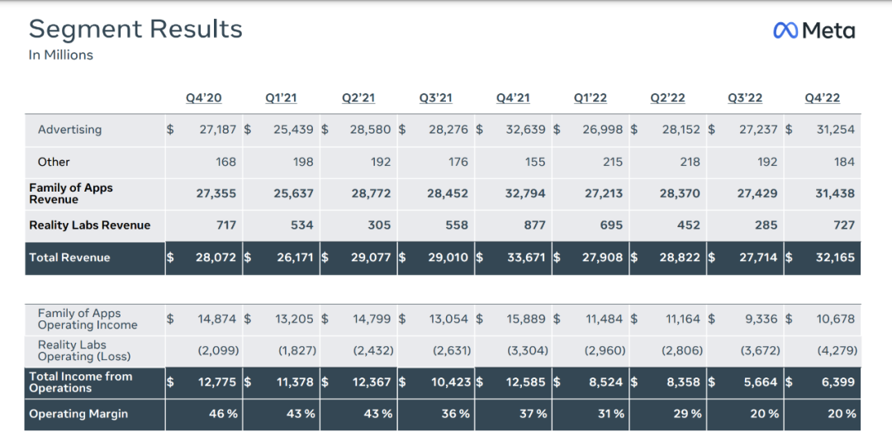The width and height of the screenshot is (892, 441).
Task: Select the 32,165 total revenue cell
Action: pyautogui.click(x=835, y=258)
